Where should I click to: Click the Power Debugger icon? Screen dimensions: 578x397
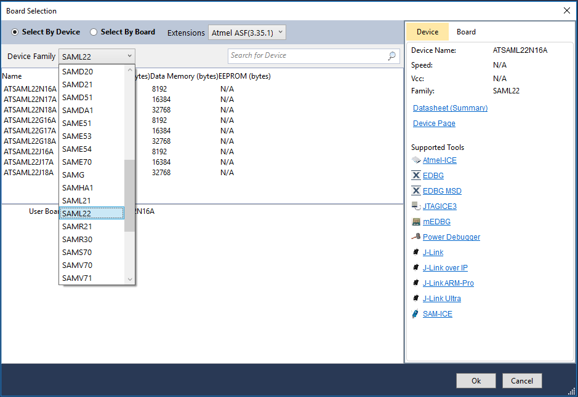click(x=416, y=237)
